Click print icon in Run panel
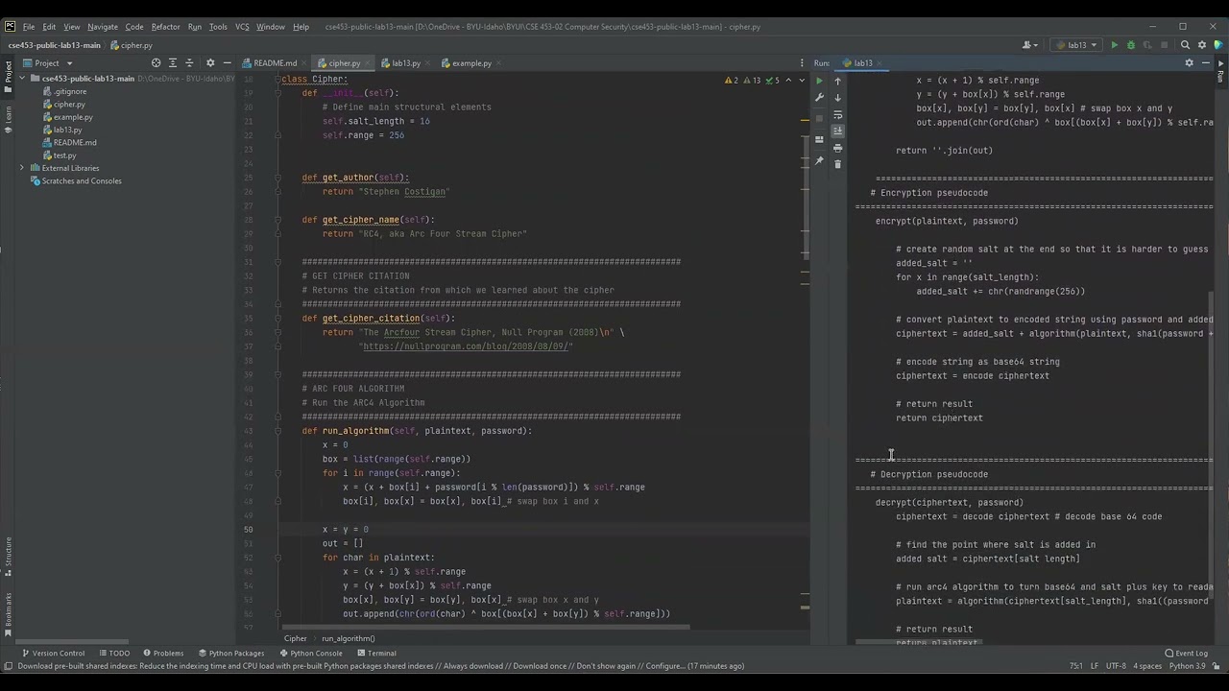 point(837,148)
